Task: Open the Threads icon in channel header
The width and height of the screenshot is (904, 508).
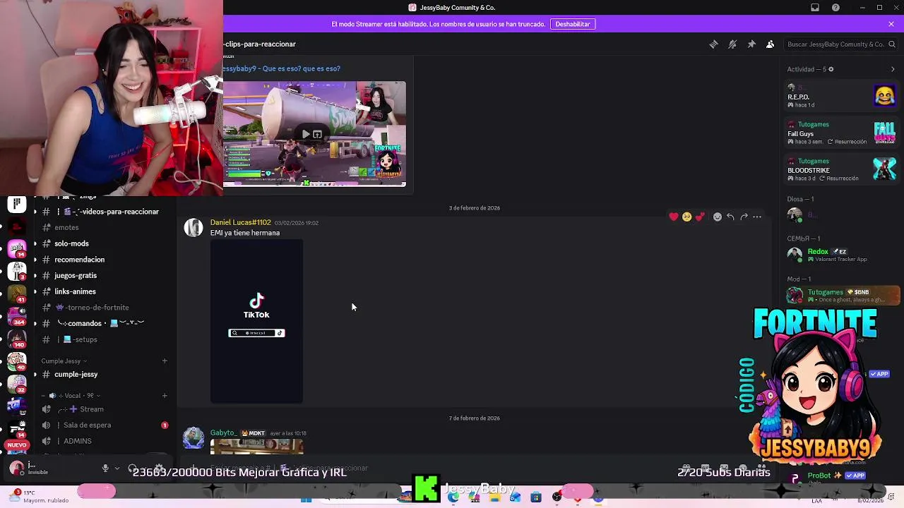Action: pyautogui.click(x=713, y=44)
